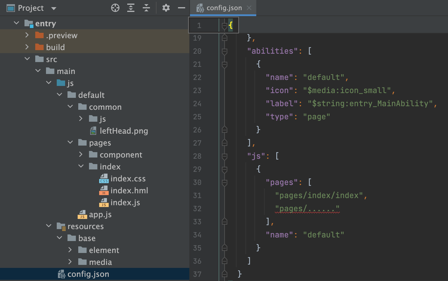Select the component folder
The height and width of the screenshot is (281, 448).
pos(121,155)
